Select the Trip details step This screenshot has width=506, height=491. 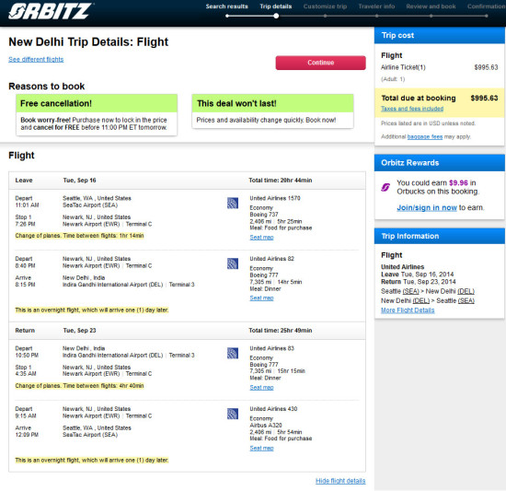coord(276,6)
